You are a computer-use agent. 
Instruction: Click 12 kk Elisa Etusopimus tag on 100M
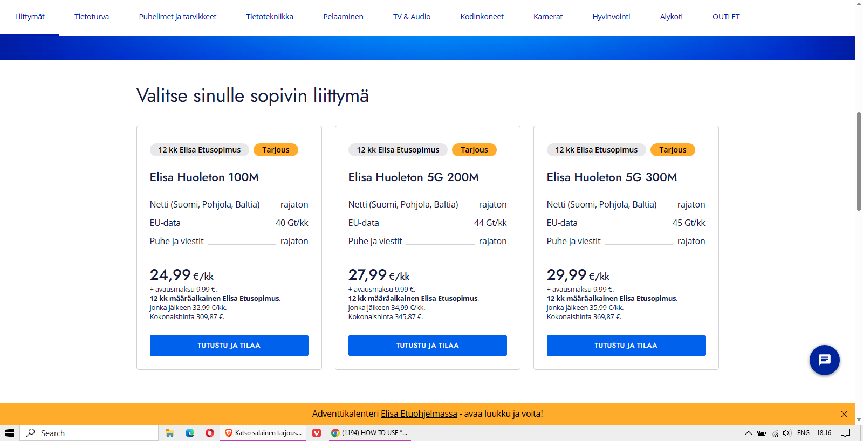click(200, 150)
